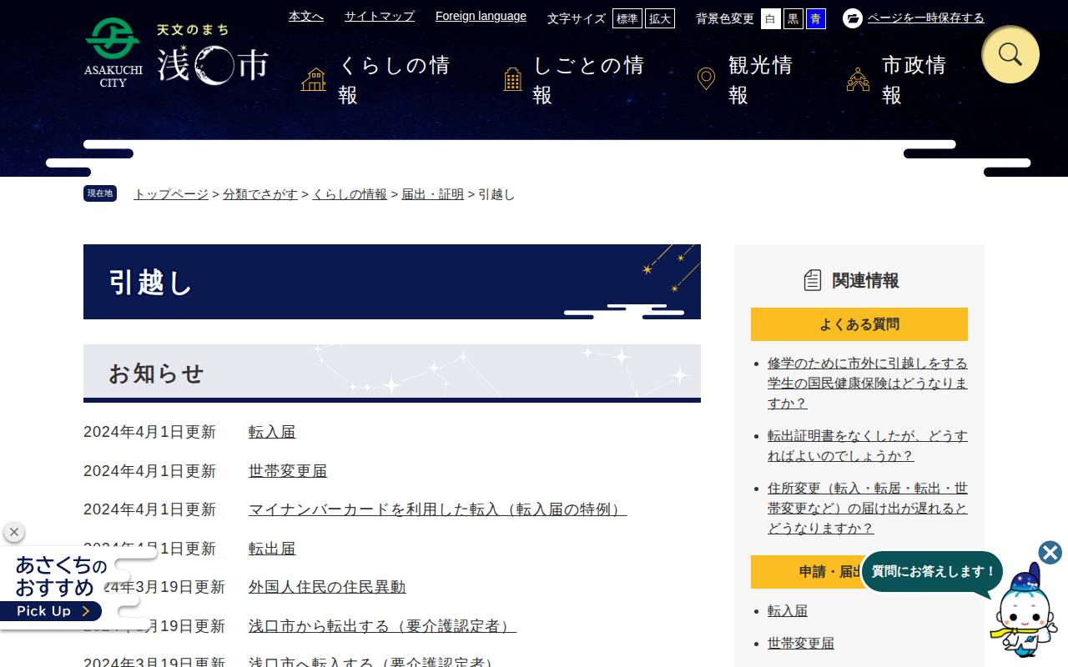Switch background color to 黒

coord(792,18)
